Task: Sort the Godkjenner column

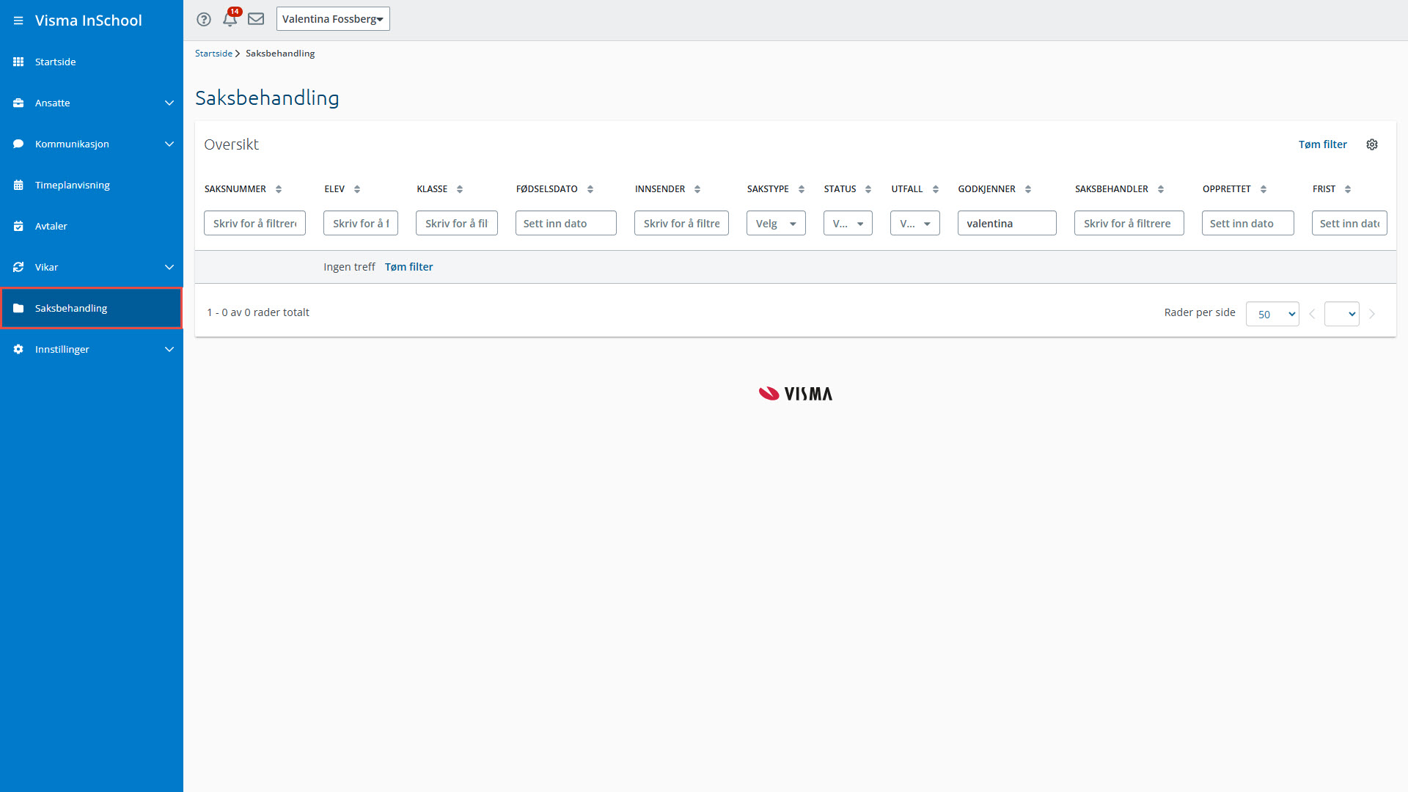Action: click(x=1028, y=189)
